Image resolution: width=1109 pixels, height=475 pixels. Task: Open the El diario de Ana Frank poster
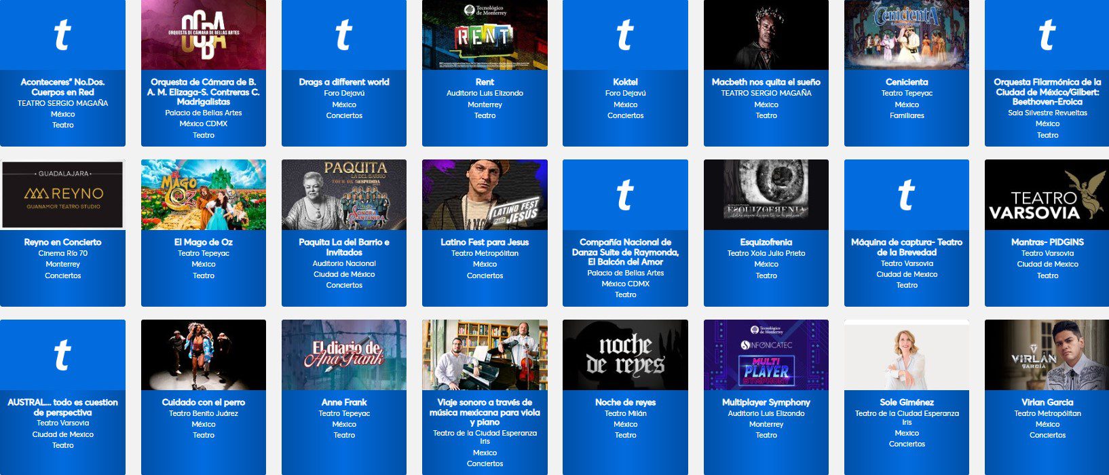coord(344,355)
